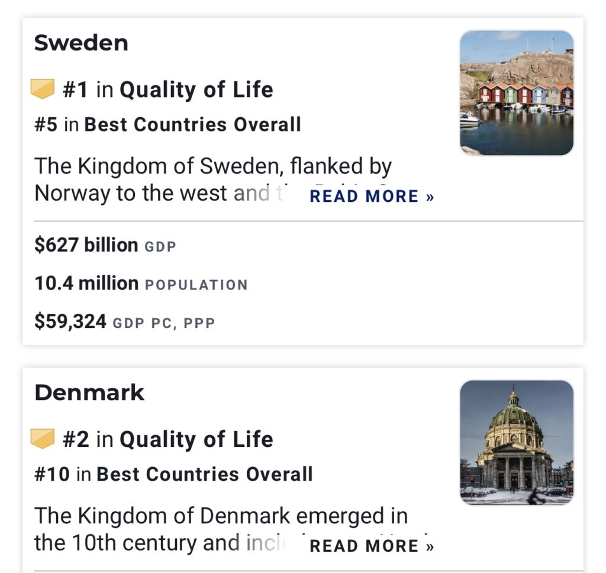Click the Kingdom of Sweden description text

[x=212, y=179]
